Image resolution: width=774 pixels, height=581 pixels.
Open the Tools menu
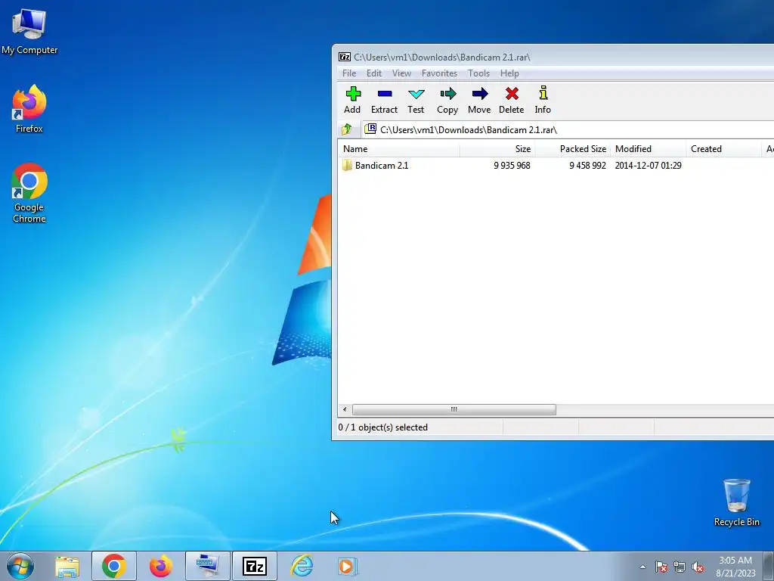pos(478,73)
